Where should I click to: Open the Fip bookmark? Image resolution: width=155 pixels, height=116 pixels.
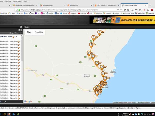pyautogui.click(x=43, y=13)
